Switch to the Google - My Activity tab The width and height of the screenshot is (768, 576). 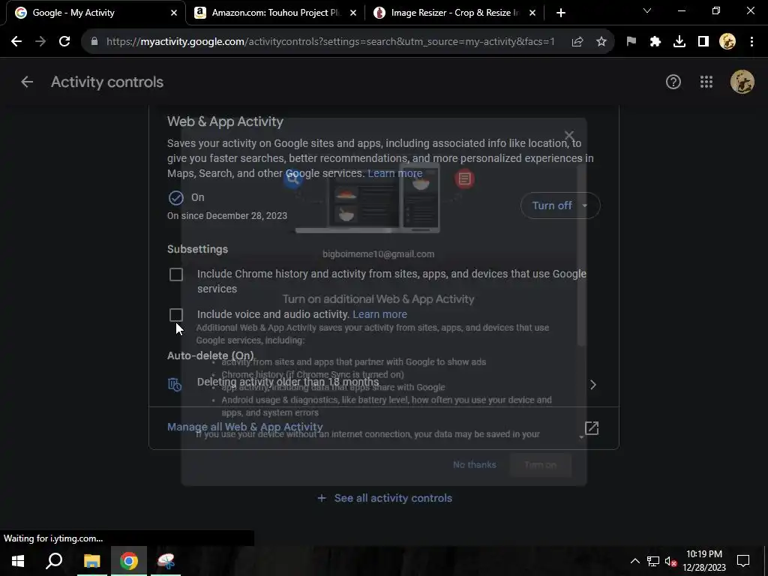[93, 13]
